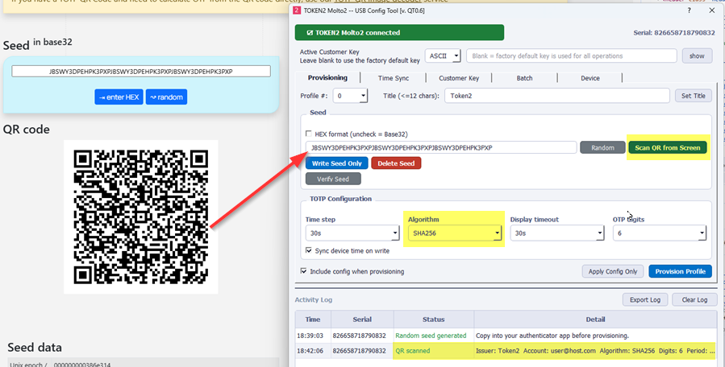This screenshot has height=367, width=725.
Task: Select the ASCII key format dropdown
Action: click(x=443, y=56)
